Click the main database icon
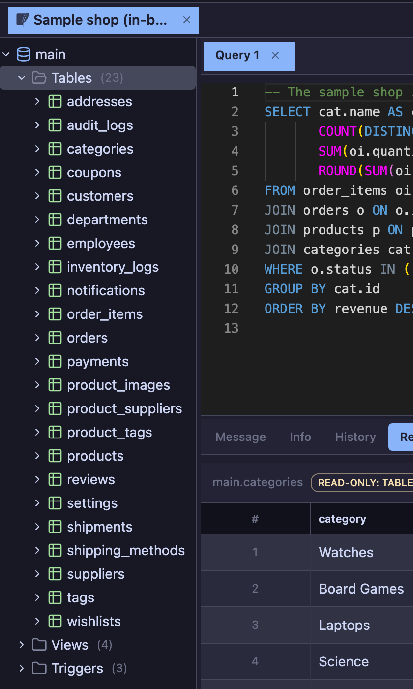The height and width of the screenshot is (689, 413). (23, 54)
